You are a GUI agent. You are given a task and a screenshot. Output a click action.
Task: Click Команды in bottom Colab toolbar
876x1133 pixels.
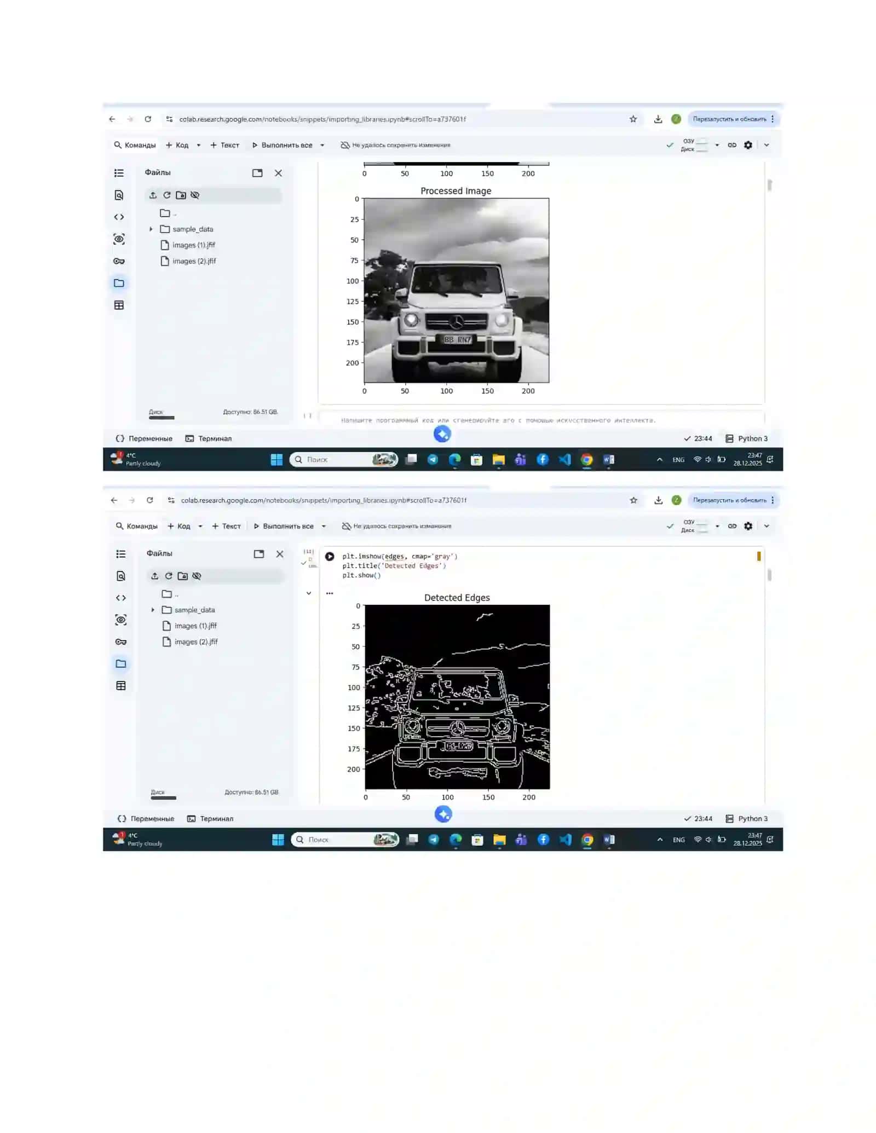tap(136, 526)
